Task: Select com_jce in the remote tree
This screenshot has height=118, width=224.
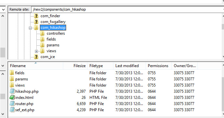Action: pyautogui.click(x=48, y=57)
